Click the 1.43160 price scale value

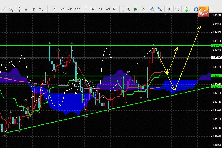click(x=217, y=67)
